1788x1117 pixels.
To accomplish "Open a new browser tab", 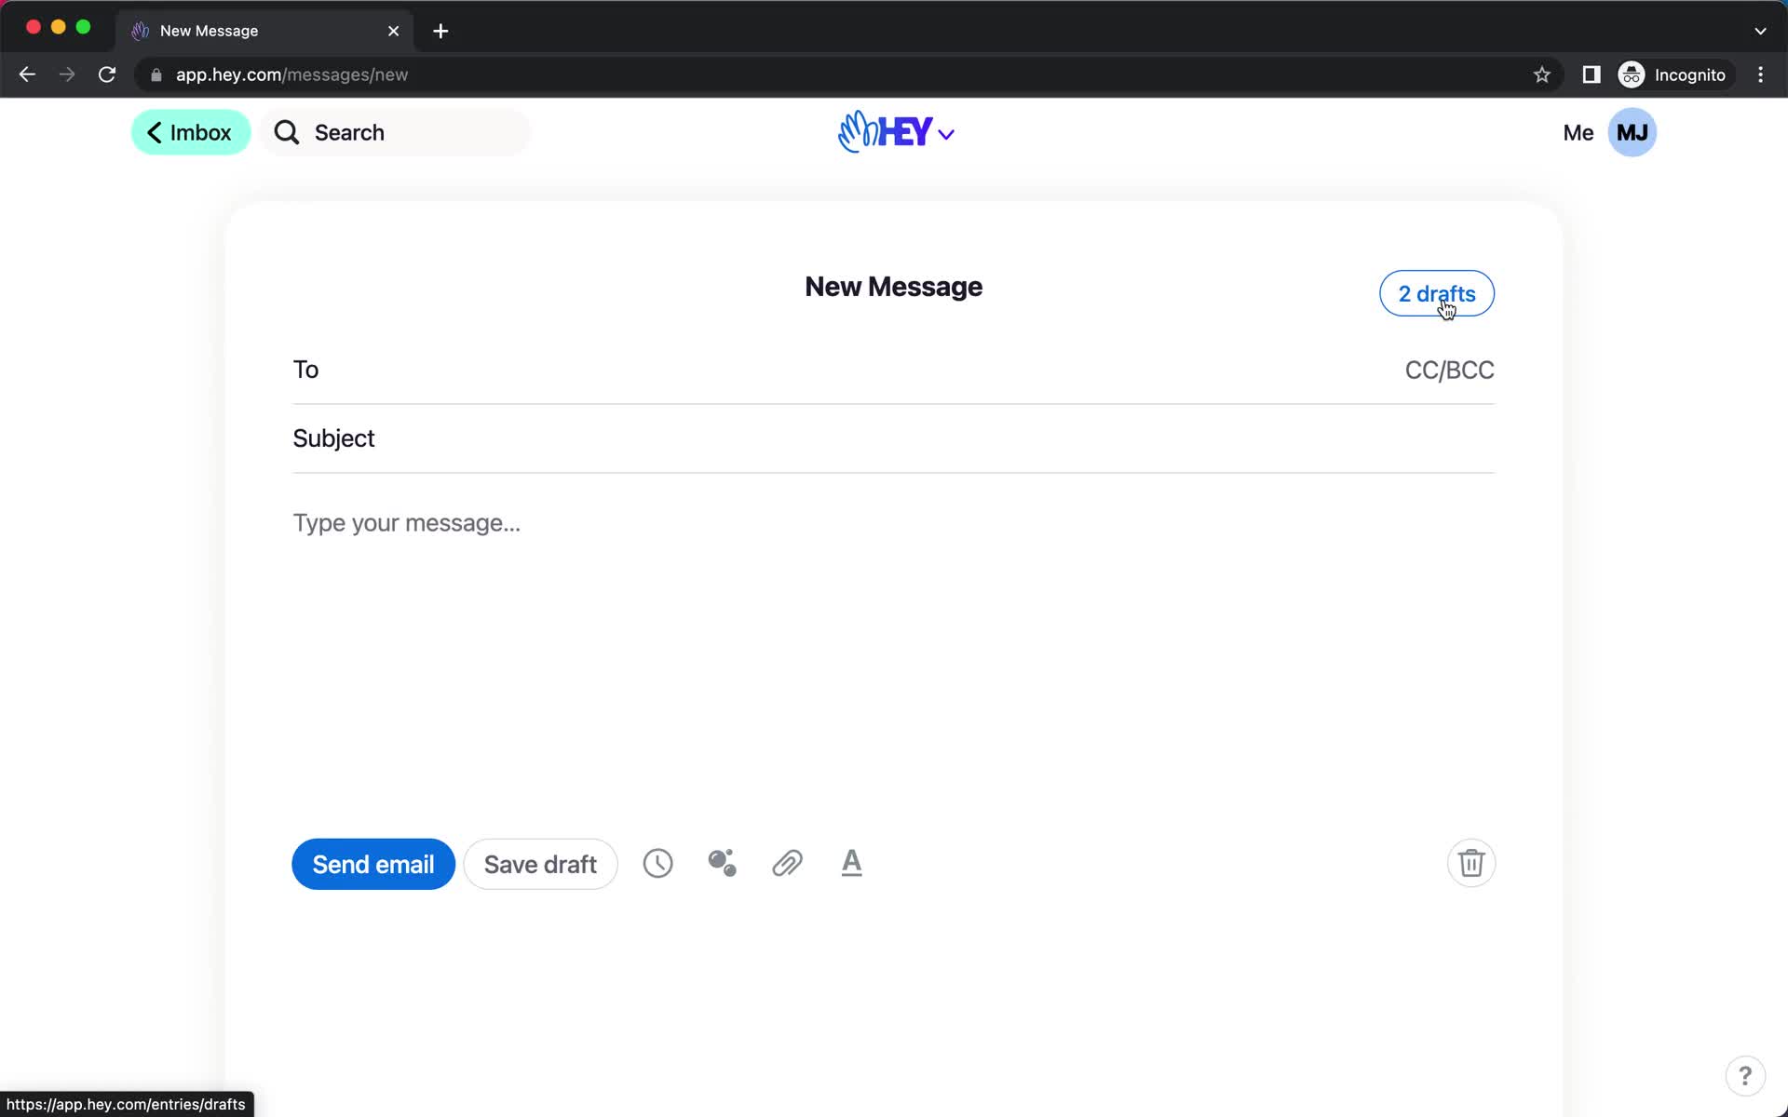I will tap(440, 31).
